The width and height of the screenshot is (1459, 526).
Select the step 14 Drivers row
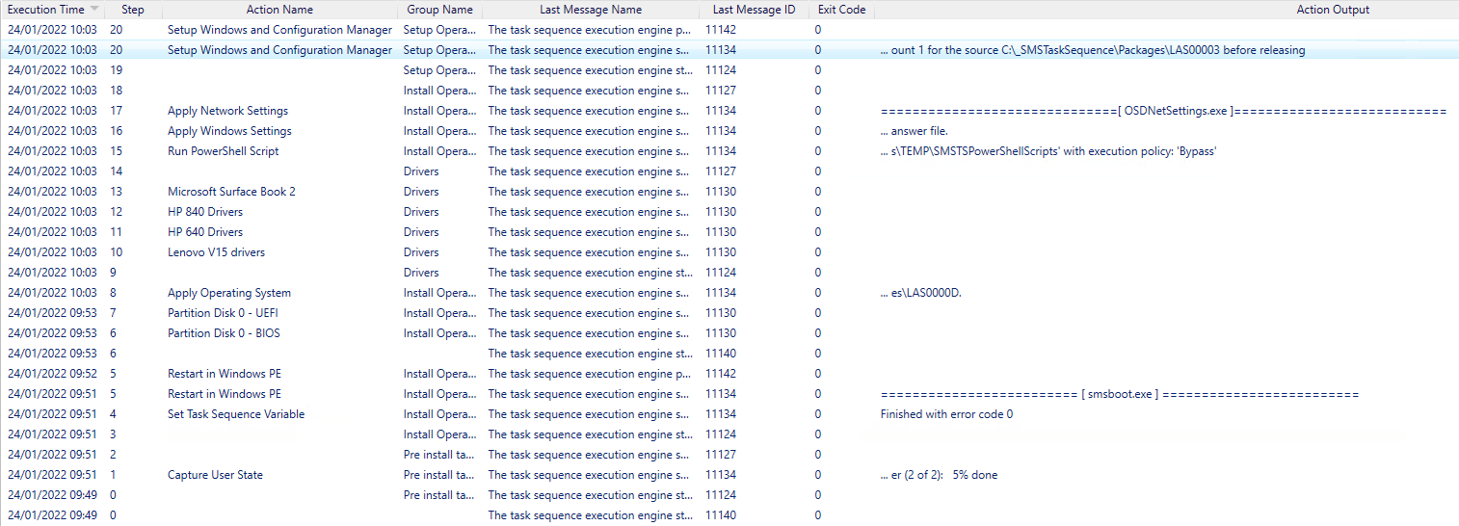click(729, 171)
